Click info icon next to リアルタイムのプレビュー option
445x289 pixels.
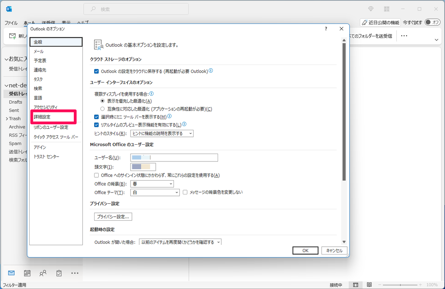tap(184, 124)
